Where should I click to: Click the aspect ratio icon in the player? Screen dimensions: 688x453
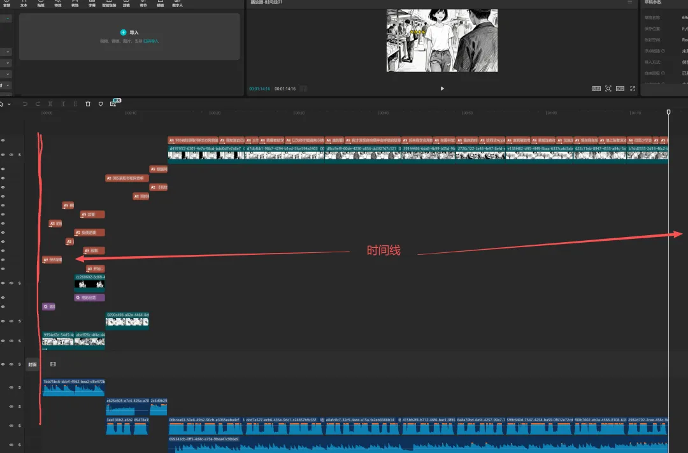tap(620, 89)
